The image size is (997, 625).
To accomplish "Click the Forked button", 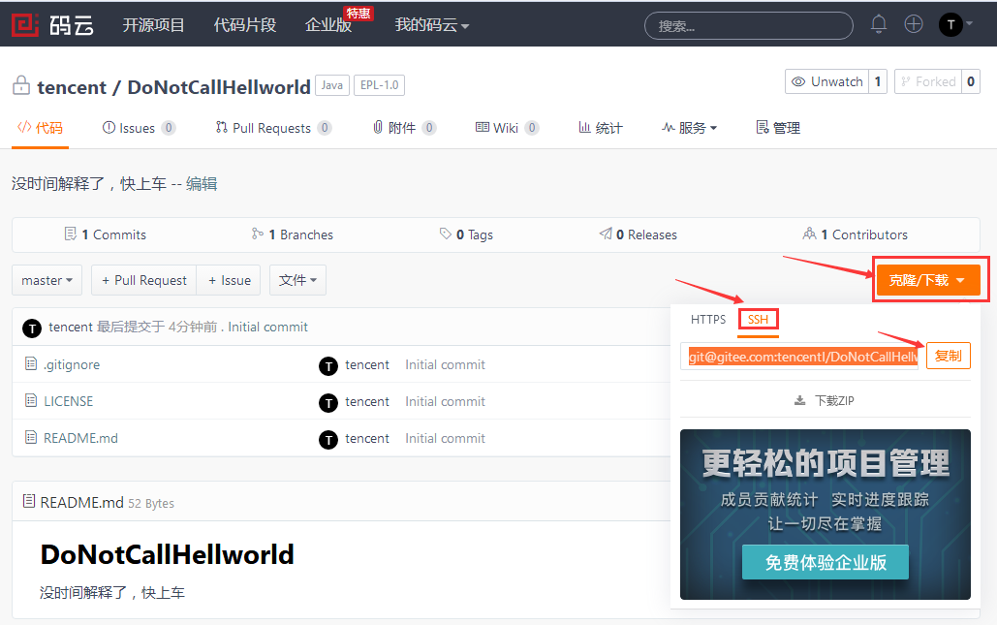I will [x=927, y=81].
